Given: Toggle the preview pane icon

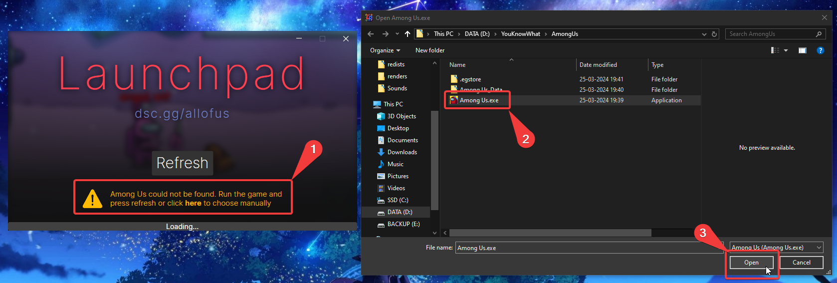Looking at the screenshot, I should coord(803,50).
